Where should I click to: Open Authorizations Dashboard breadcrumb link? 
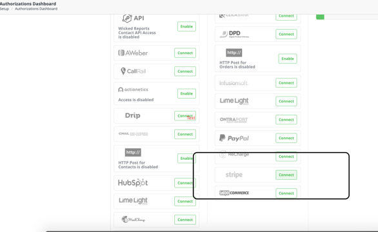click(36, 8)
